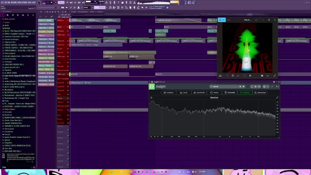311x175 pixels.
Task: Click the info icon in the Photos viewer
Action: (x=233, y=76)
